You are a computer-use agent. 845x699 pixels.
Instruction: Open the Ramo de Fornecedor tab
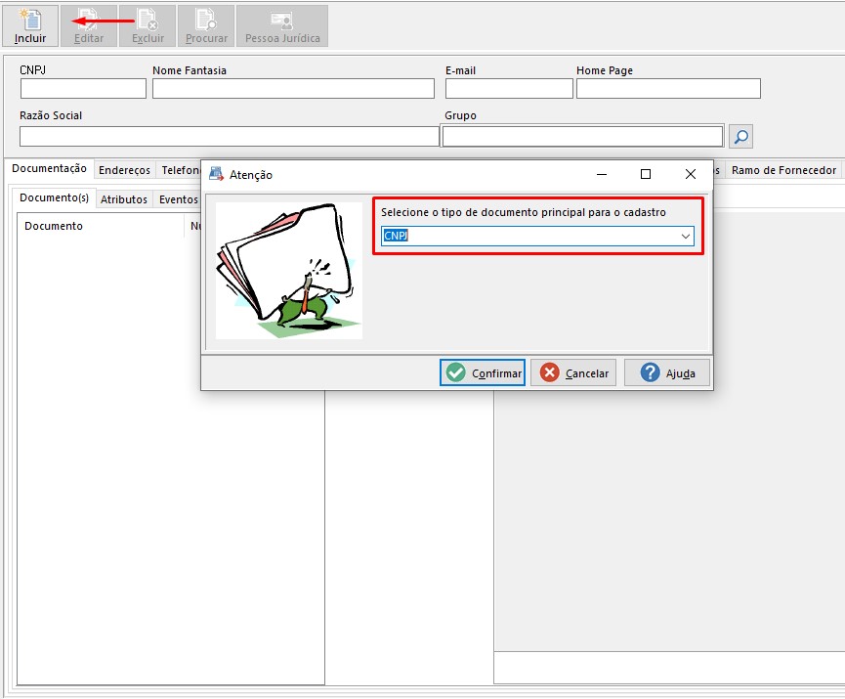click(x=783, y=170)
